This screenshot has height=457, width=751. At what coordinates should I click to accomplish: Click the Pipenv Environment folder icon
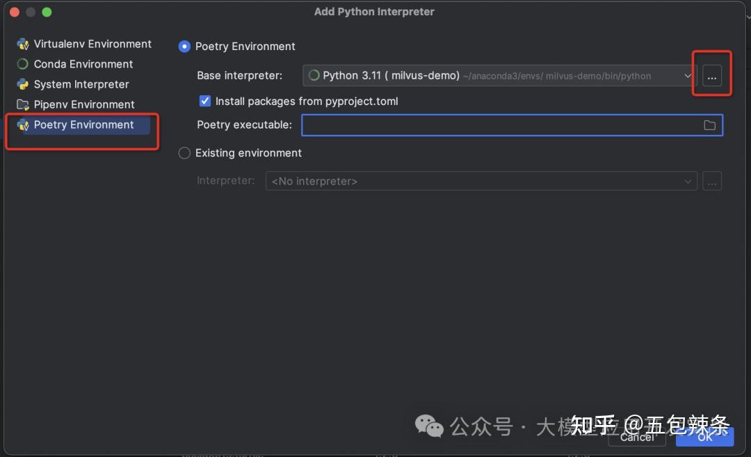point(23,105)
